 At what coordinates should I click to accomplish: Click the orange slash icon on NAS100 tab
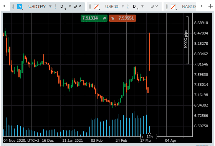[x=174, y=7]
